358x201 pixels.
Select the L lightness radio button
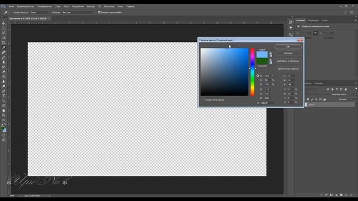tap(281, 76)
